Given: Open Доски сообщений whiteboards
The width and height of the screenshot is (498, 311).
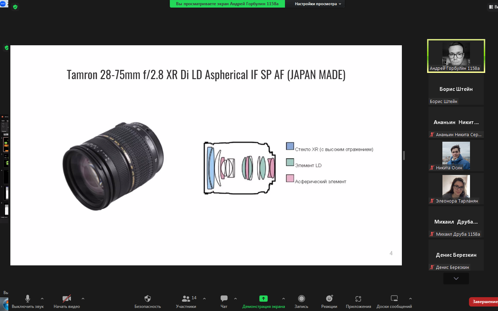Looking at the screenshot, I should [394, 301].
